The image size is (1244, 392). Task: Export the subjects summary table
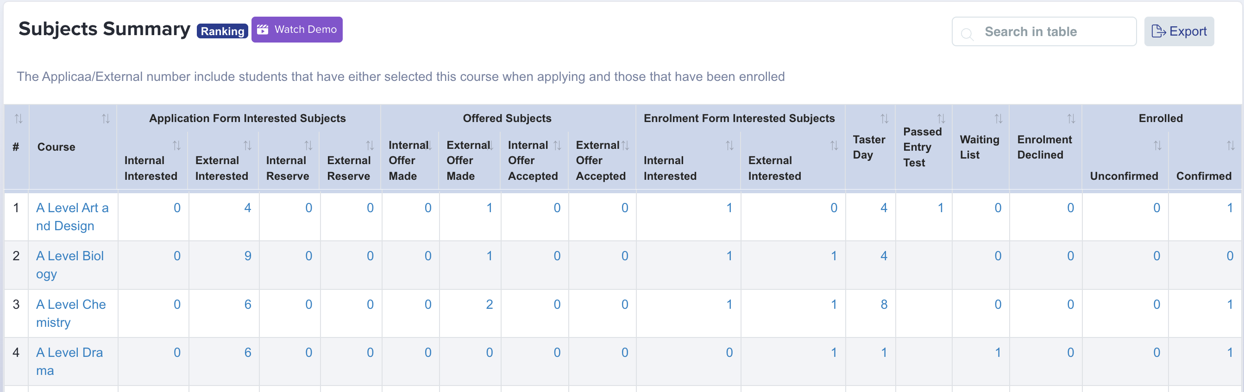point(1179,31)
